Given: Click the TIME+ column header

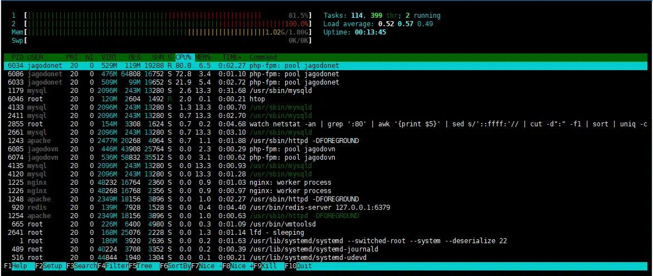Looking at the screenshot, I should [232, 57].
